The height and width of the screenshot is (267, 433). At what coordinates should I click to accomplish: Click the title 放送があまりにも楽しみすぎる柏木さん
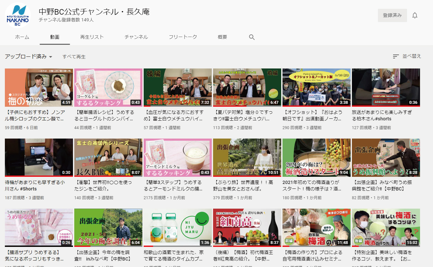tap(382, 115)
